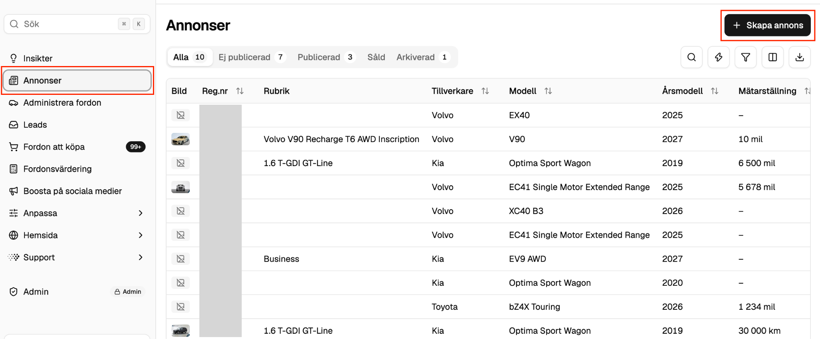Screen dimensions: 820x339
Task: Click the lightning bolt quick action button
Action: pyautogui.click(x=719, y=57)
